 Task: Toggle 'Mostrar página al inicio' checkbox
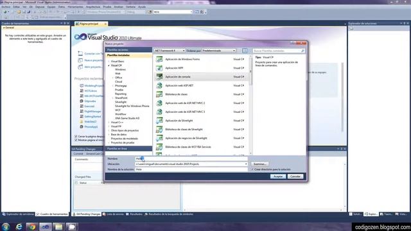point(76,140)
